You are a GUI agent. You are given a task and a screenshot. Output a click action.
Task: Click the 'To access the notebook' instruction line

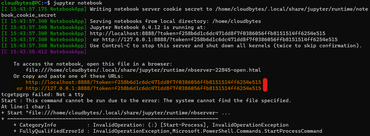point(93,64)
